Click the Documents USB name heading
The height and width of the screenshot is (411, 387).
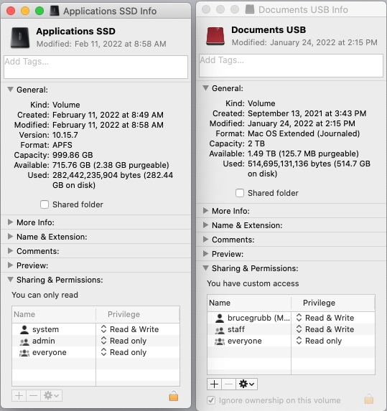coord(269,30)
